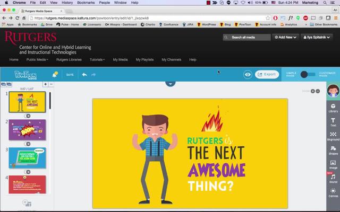Open the Sound panel
Viewport: 340px width, 212px height.
click(x=333, y=179)
